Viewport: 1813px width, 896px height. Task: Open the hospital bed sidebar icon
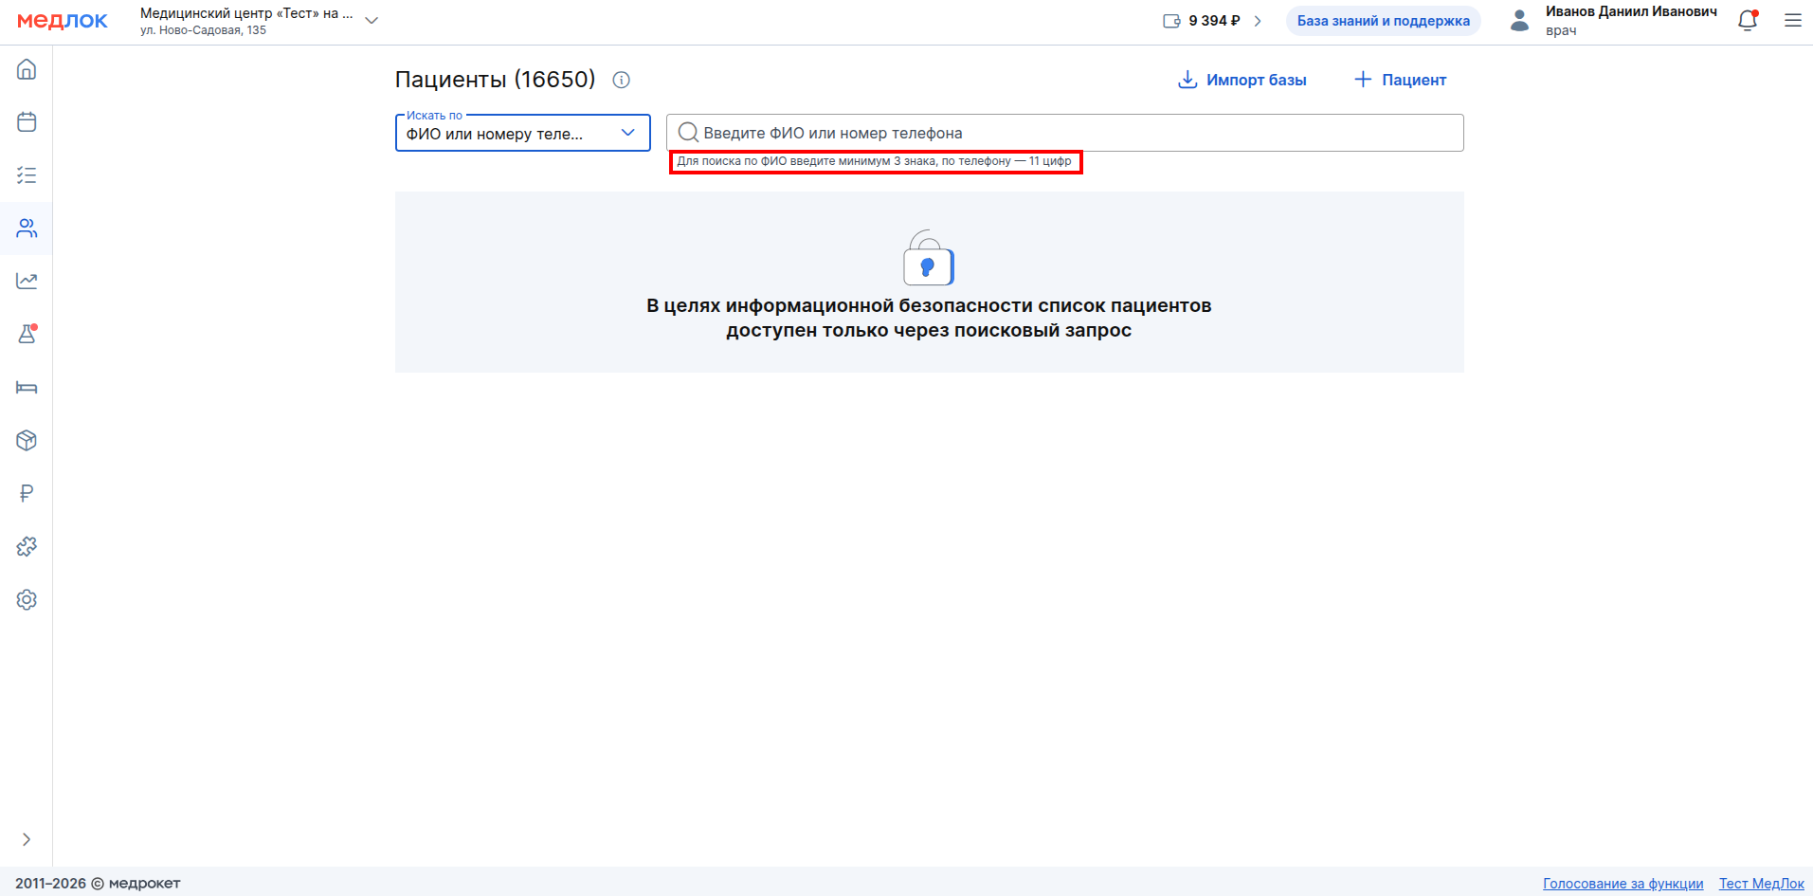(27, 387)
